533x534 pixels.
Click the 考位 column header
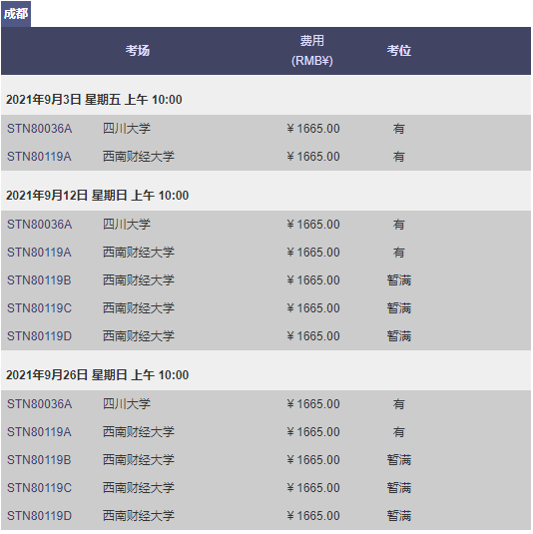point(399,50)
